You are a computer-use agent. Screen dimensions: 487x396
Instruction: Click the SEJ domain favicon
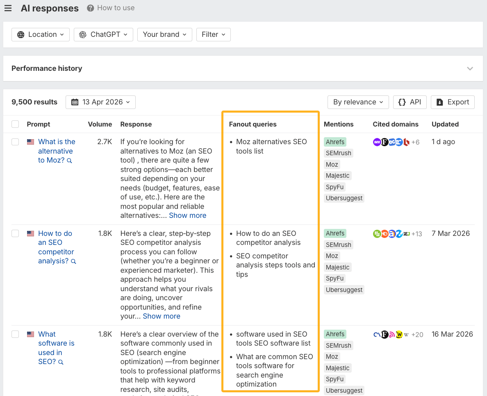coord(407,234)
